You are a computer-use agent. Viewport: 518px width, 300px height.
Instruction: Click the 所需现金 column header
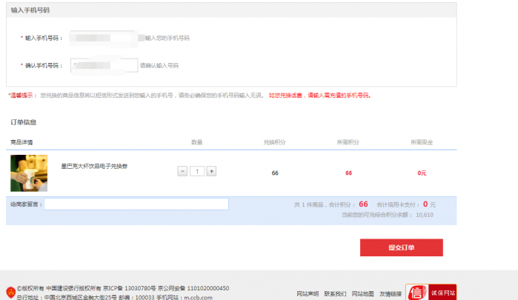click(x=422, y=142)
